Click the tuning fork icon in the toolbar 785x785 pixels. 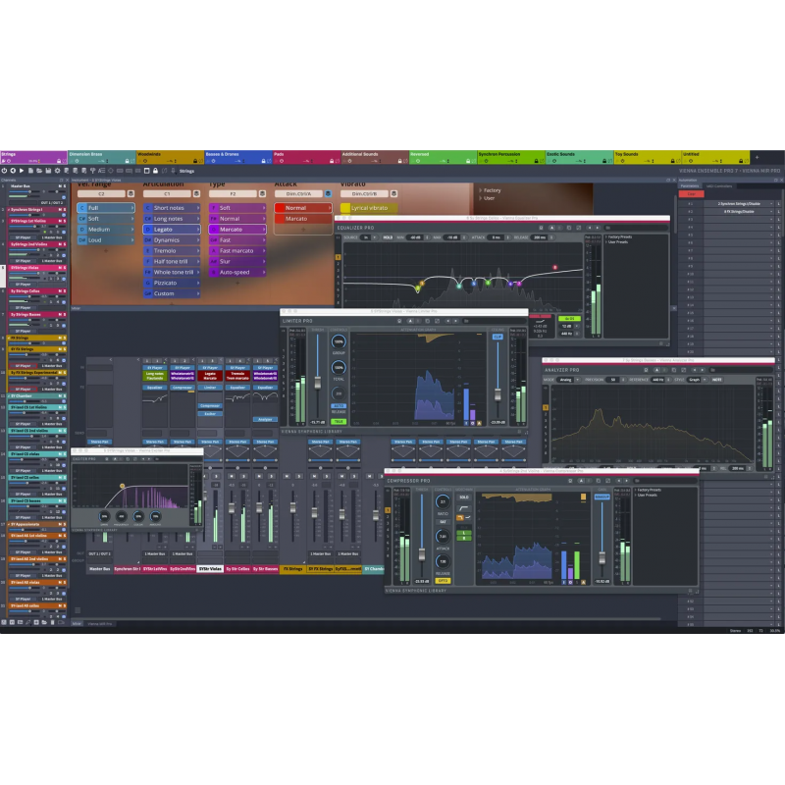(x=93, y=171)
